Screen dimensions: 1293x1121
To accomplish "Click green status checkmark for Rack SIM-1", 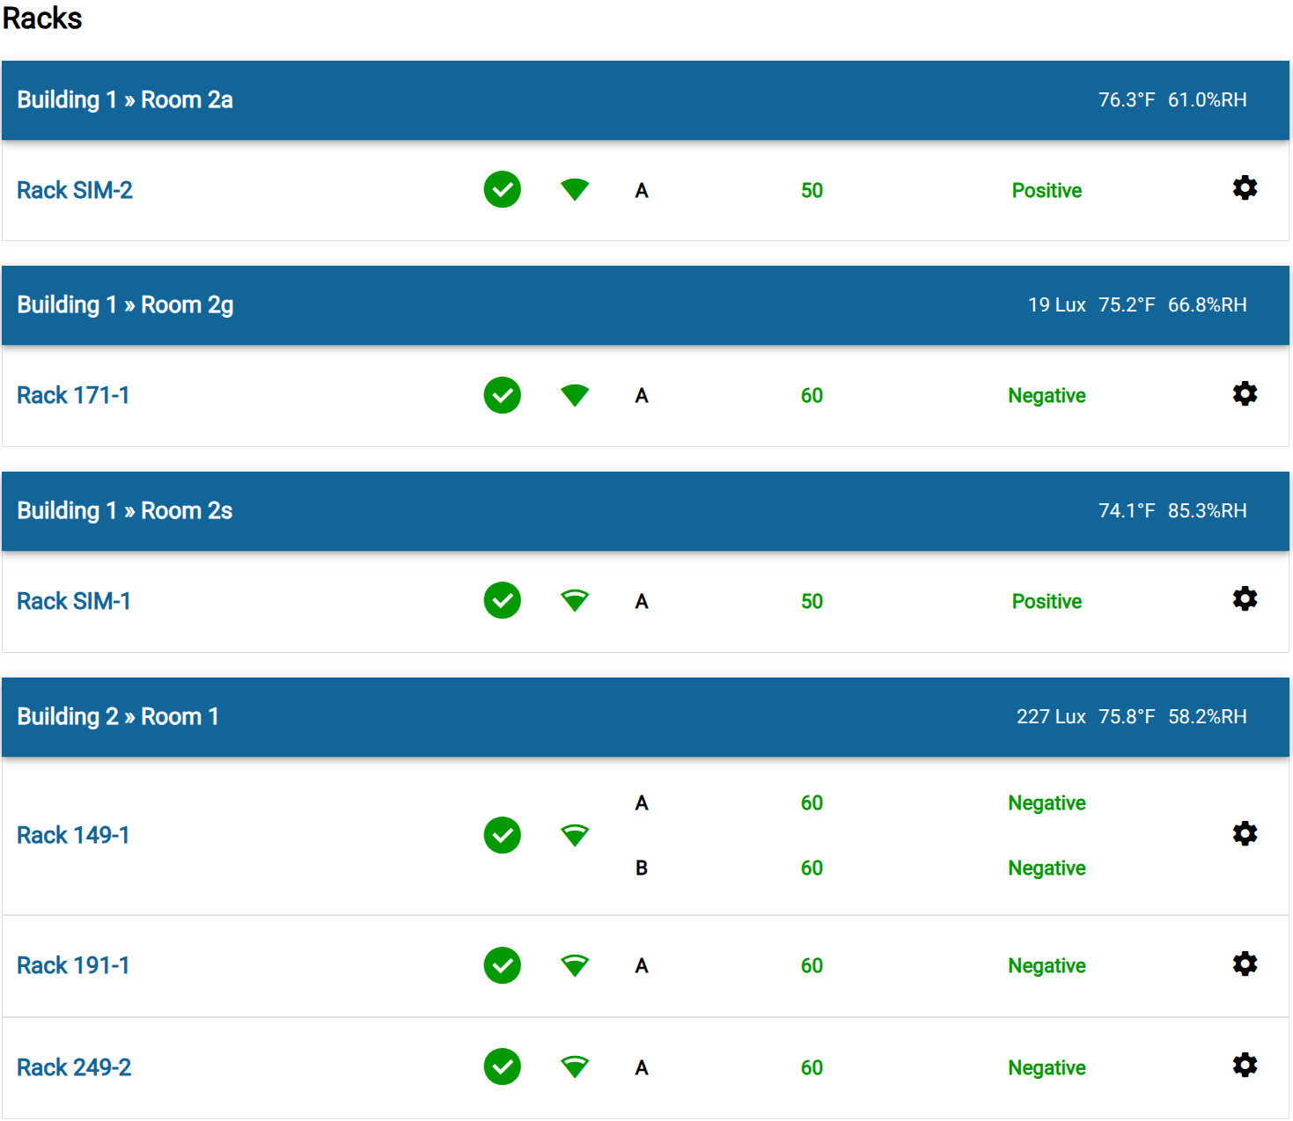I will click(503, 600).
